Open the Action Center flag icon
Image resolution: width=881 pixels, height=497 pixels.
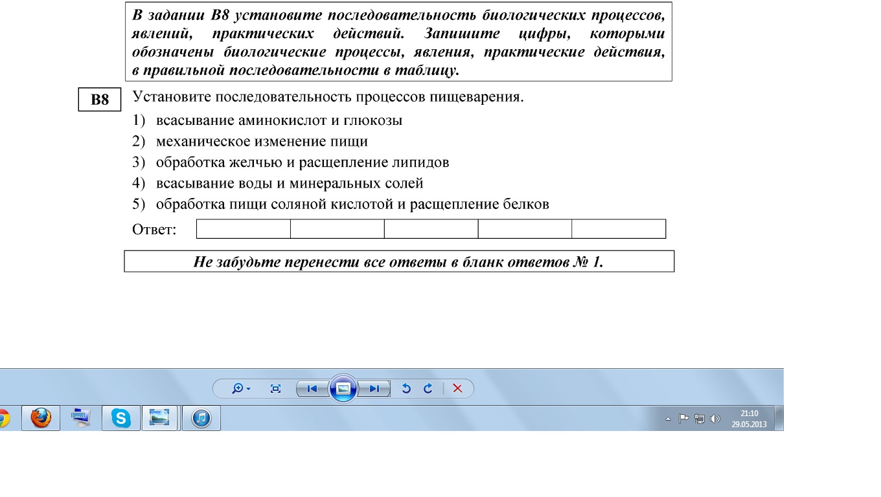tap(683, 419)
